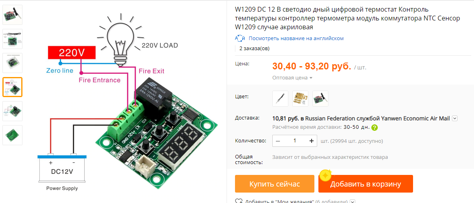Select the second thumbnail with wiring diagram

(12, 39)
